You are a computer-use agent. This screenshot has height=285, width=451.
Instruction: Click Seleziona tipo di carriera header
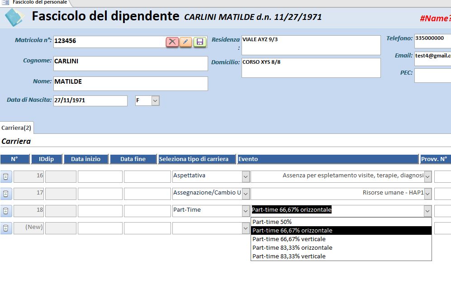tap(197, 159)
